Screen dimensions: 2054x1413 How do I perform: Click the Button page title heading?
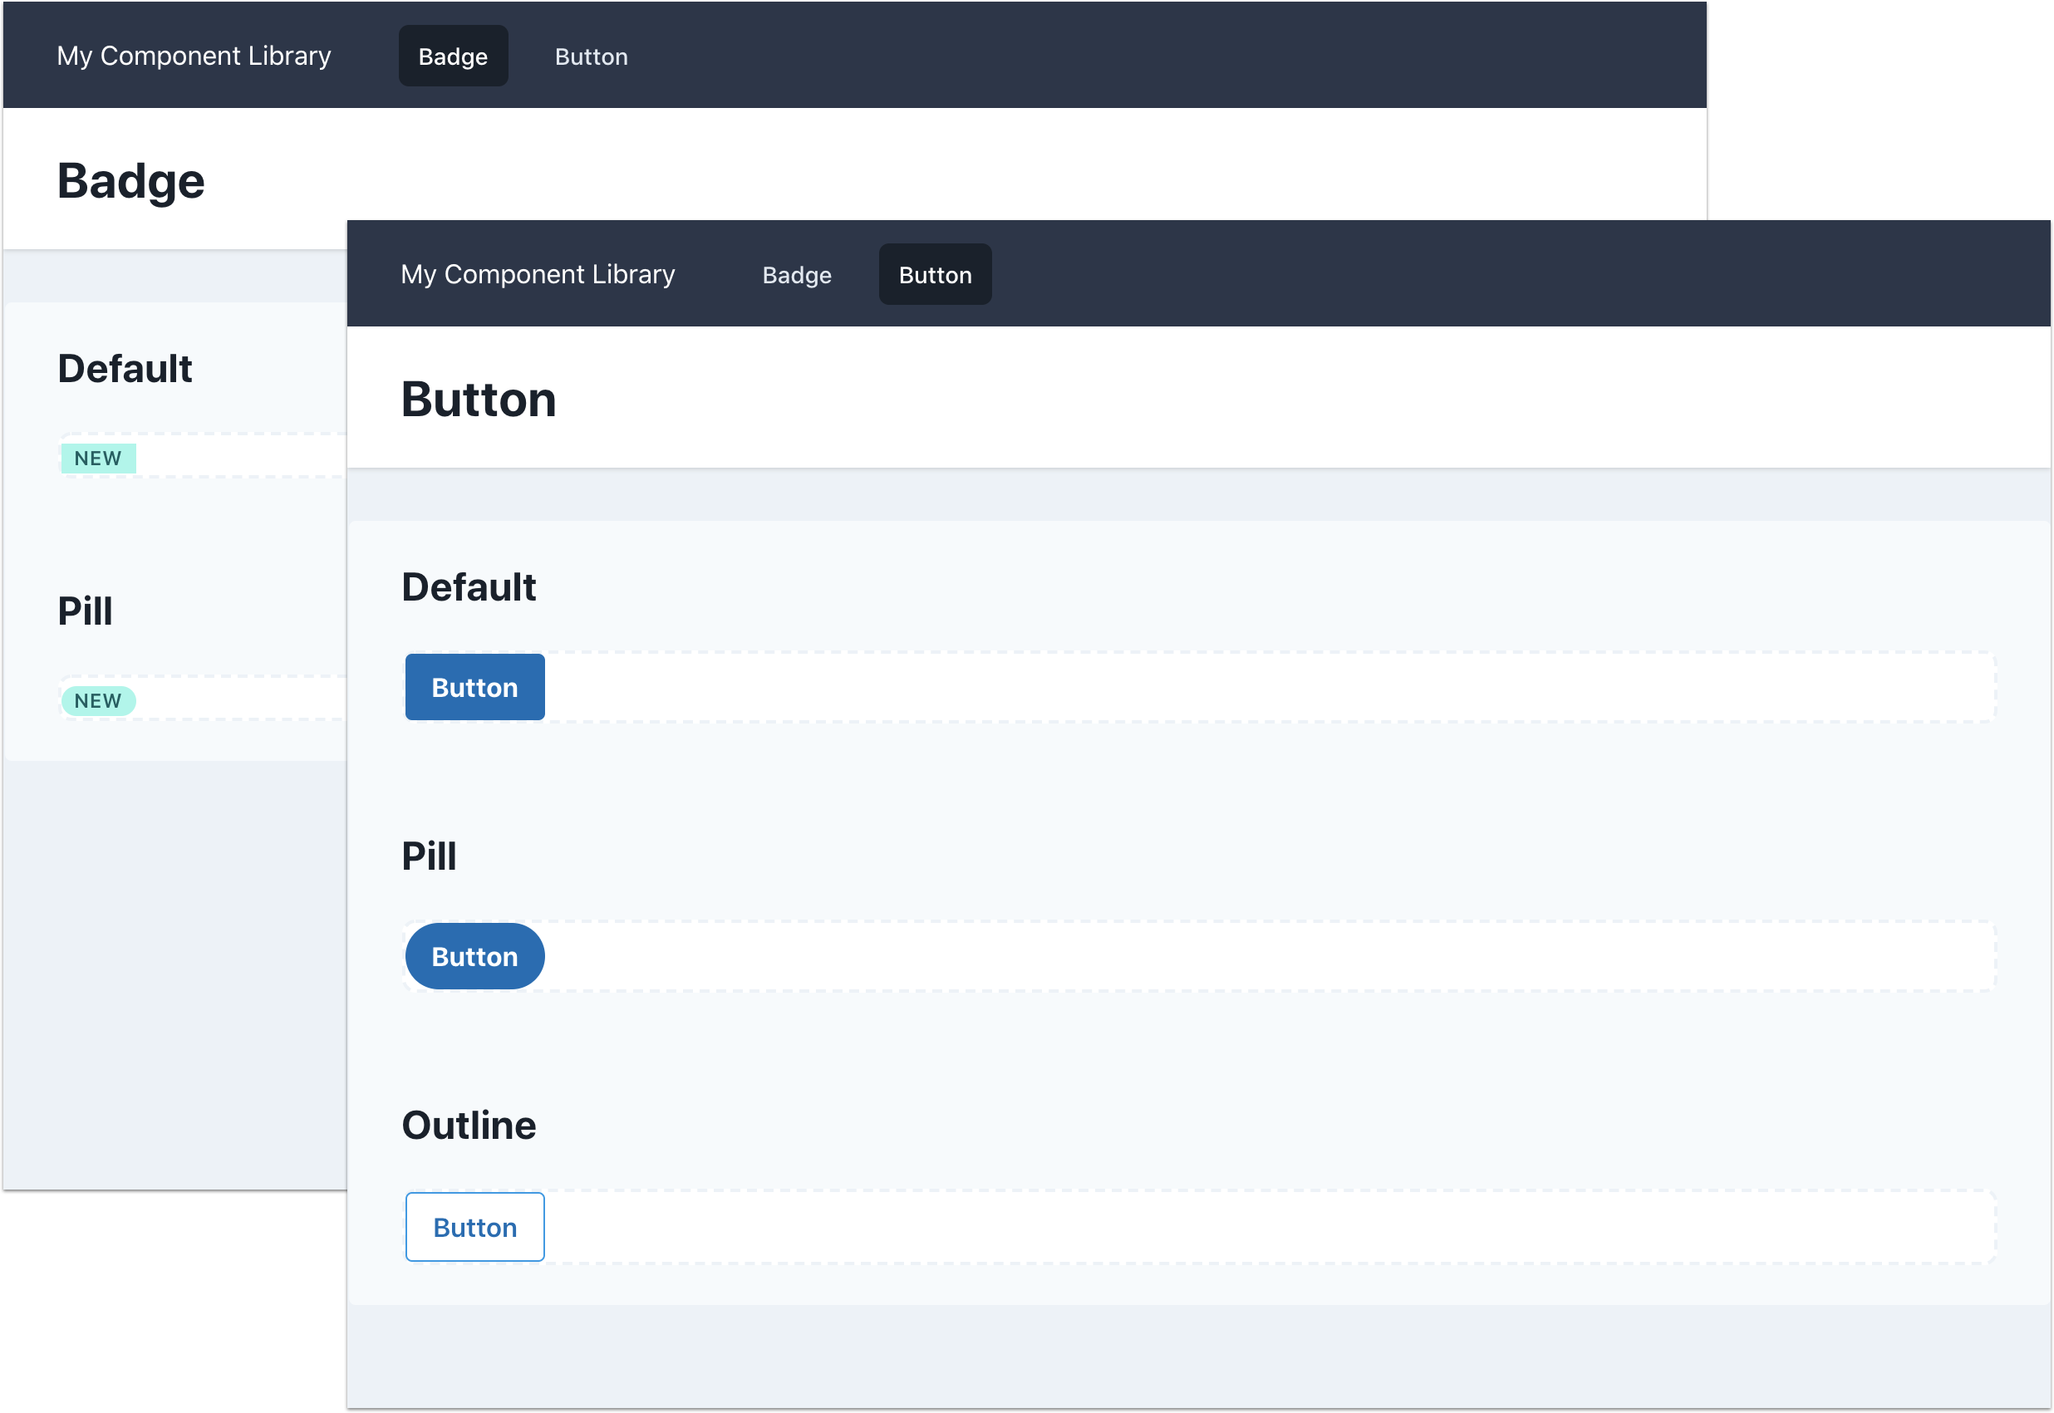tap(478, 400)
